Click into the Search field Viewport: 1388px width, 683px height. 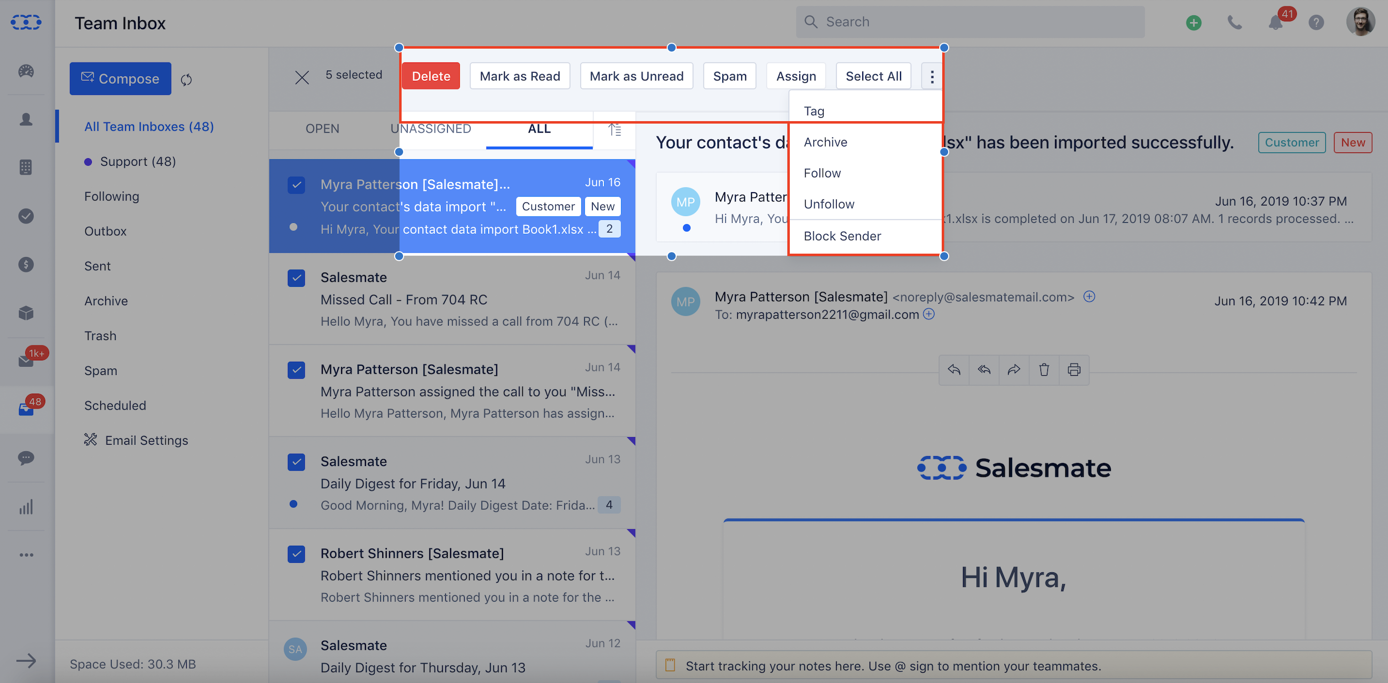click(970, 22)
